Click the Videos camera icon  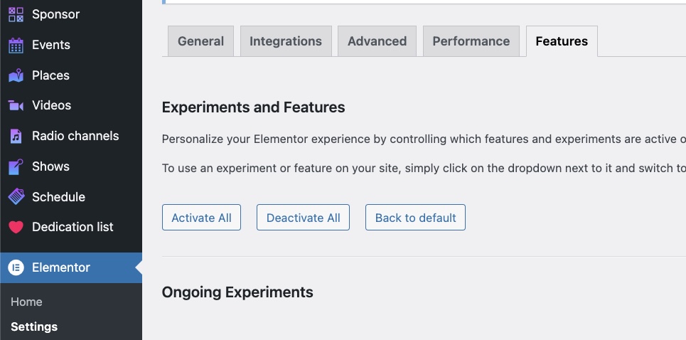coord(16,105)
